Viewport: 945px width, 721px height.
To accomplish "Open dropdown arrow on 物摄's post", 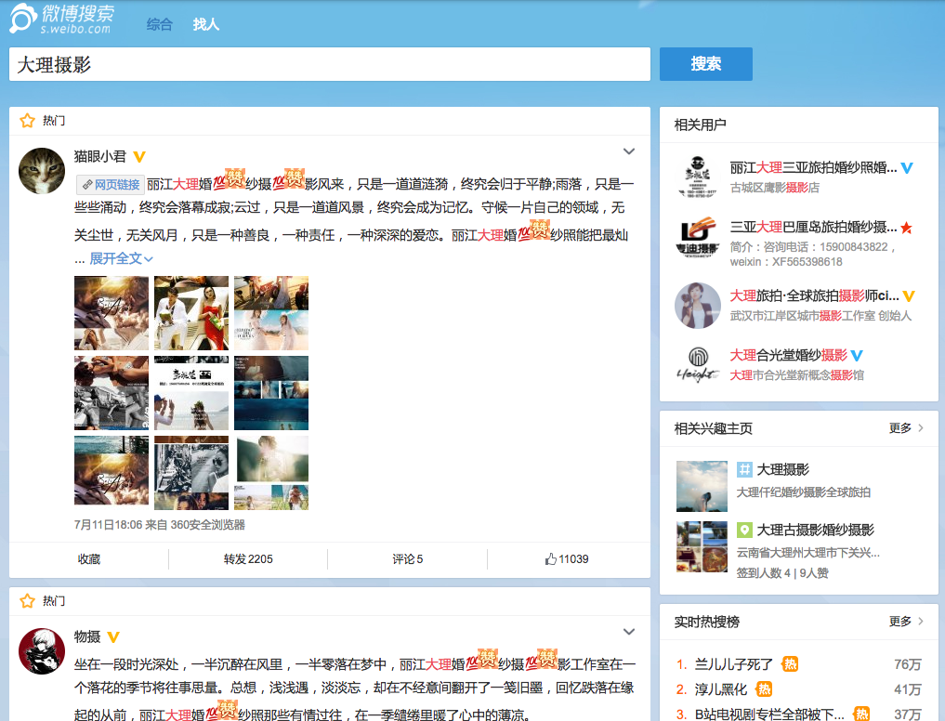I will tap(628, 632).
